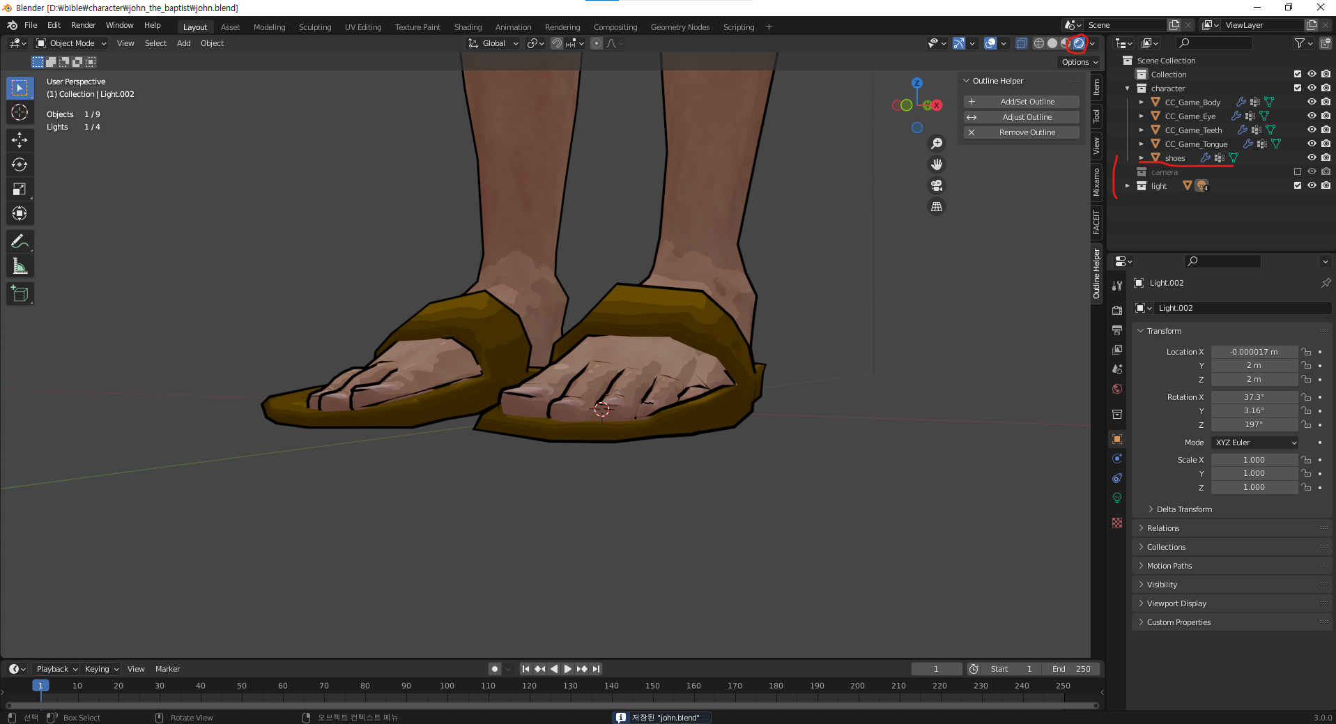The image size is (1336, 724).
Task: Select the Measure tool
Action: click(x=20, y=266)
